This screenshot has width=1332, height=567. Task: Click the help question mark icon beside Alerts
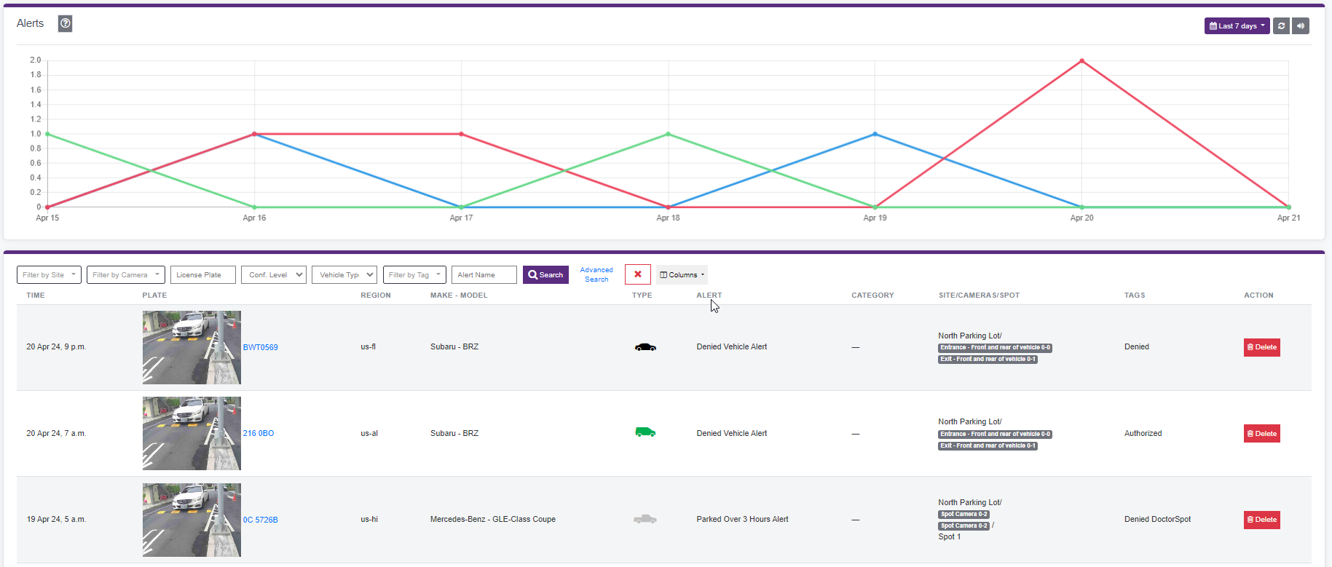click(65, 24)
